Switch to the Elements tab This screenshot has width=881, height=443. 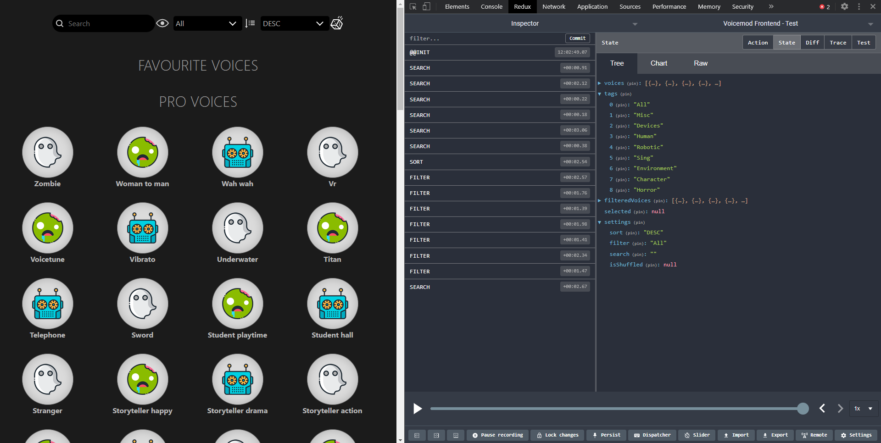[x=457, y=6]
